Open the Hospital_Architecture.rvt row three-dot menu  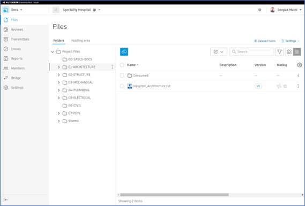click(298, 86)
